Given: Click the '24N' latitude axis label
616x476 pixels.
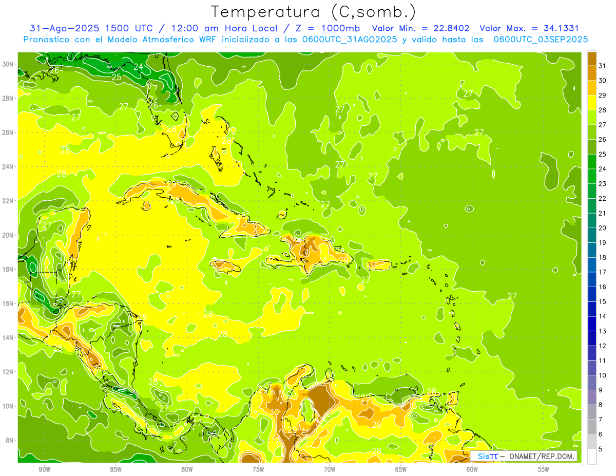Looking at the screenshot, I should (x=8, y=167).
